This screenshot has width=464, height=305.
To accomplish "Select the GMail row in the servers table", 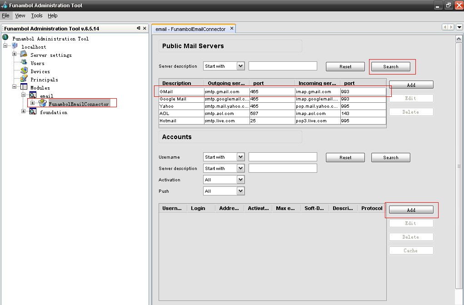I will coord(273,91).
